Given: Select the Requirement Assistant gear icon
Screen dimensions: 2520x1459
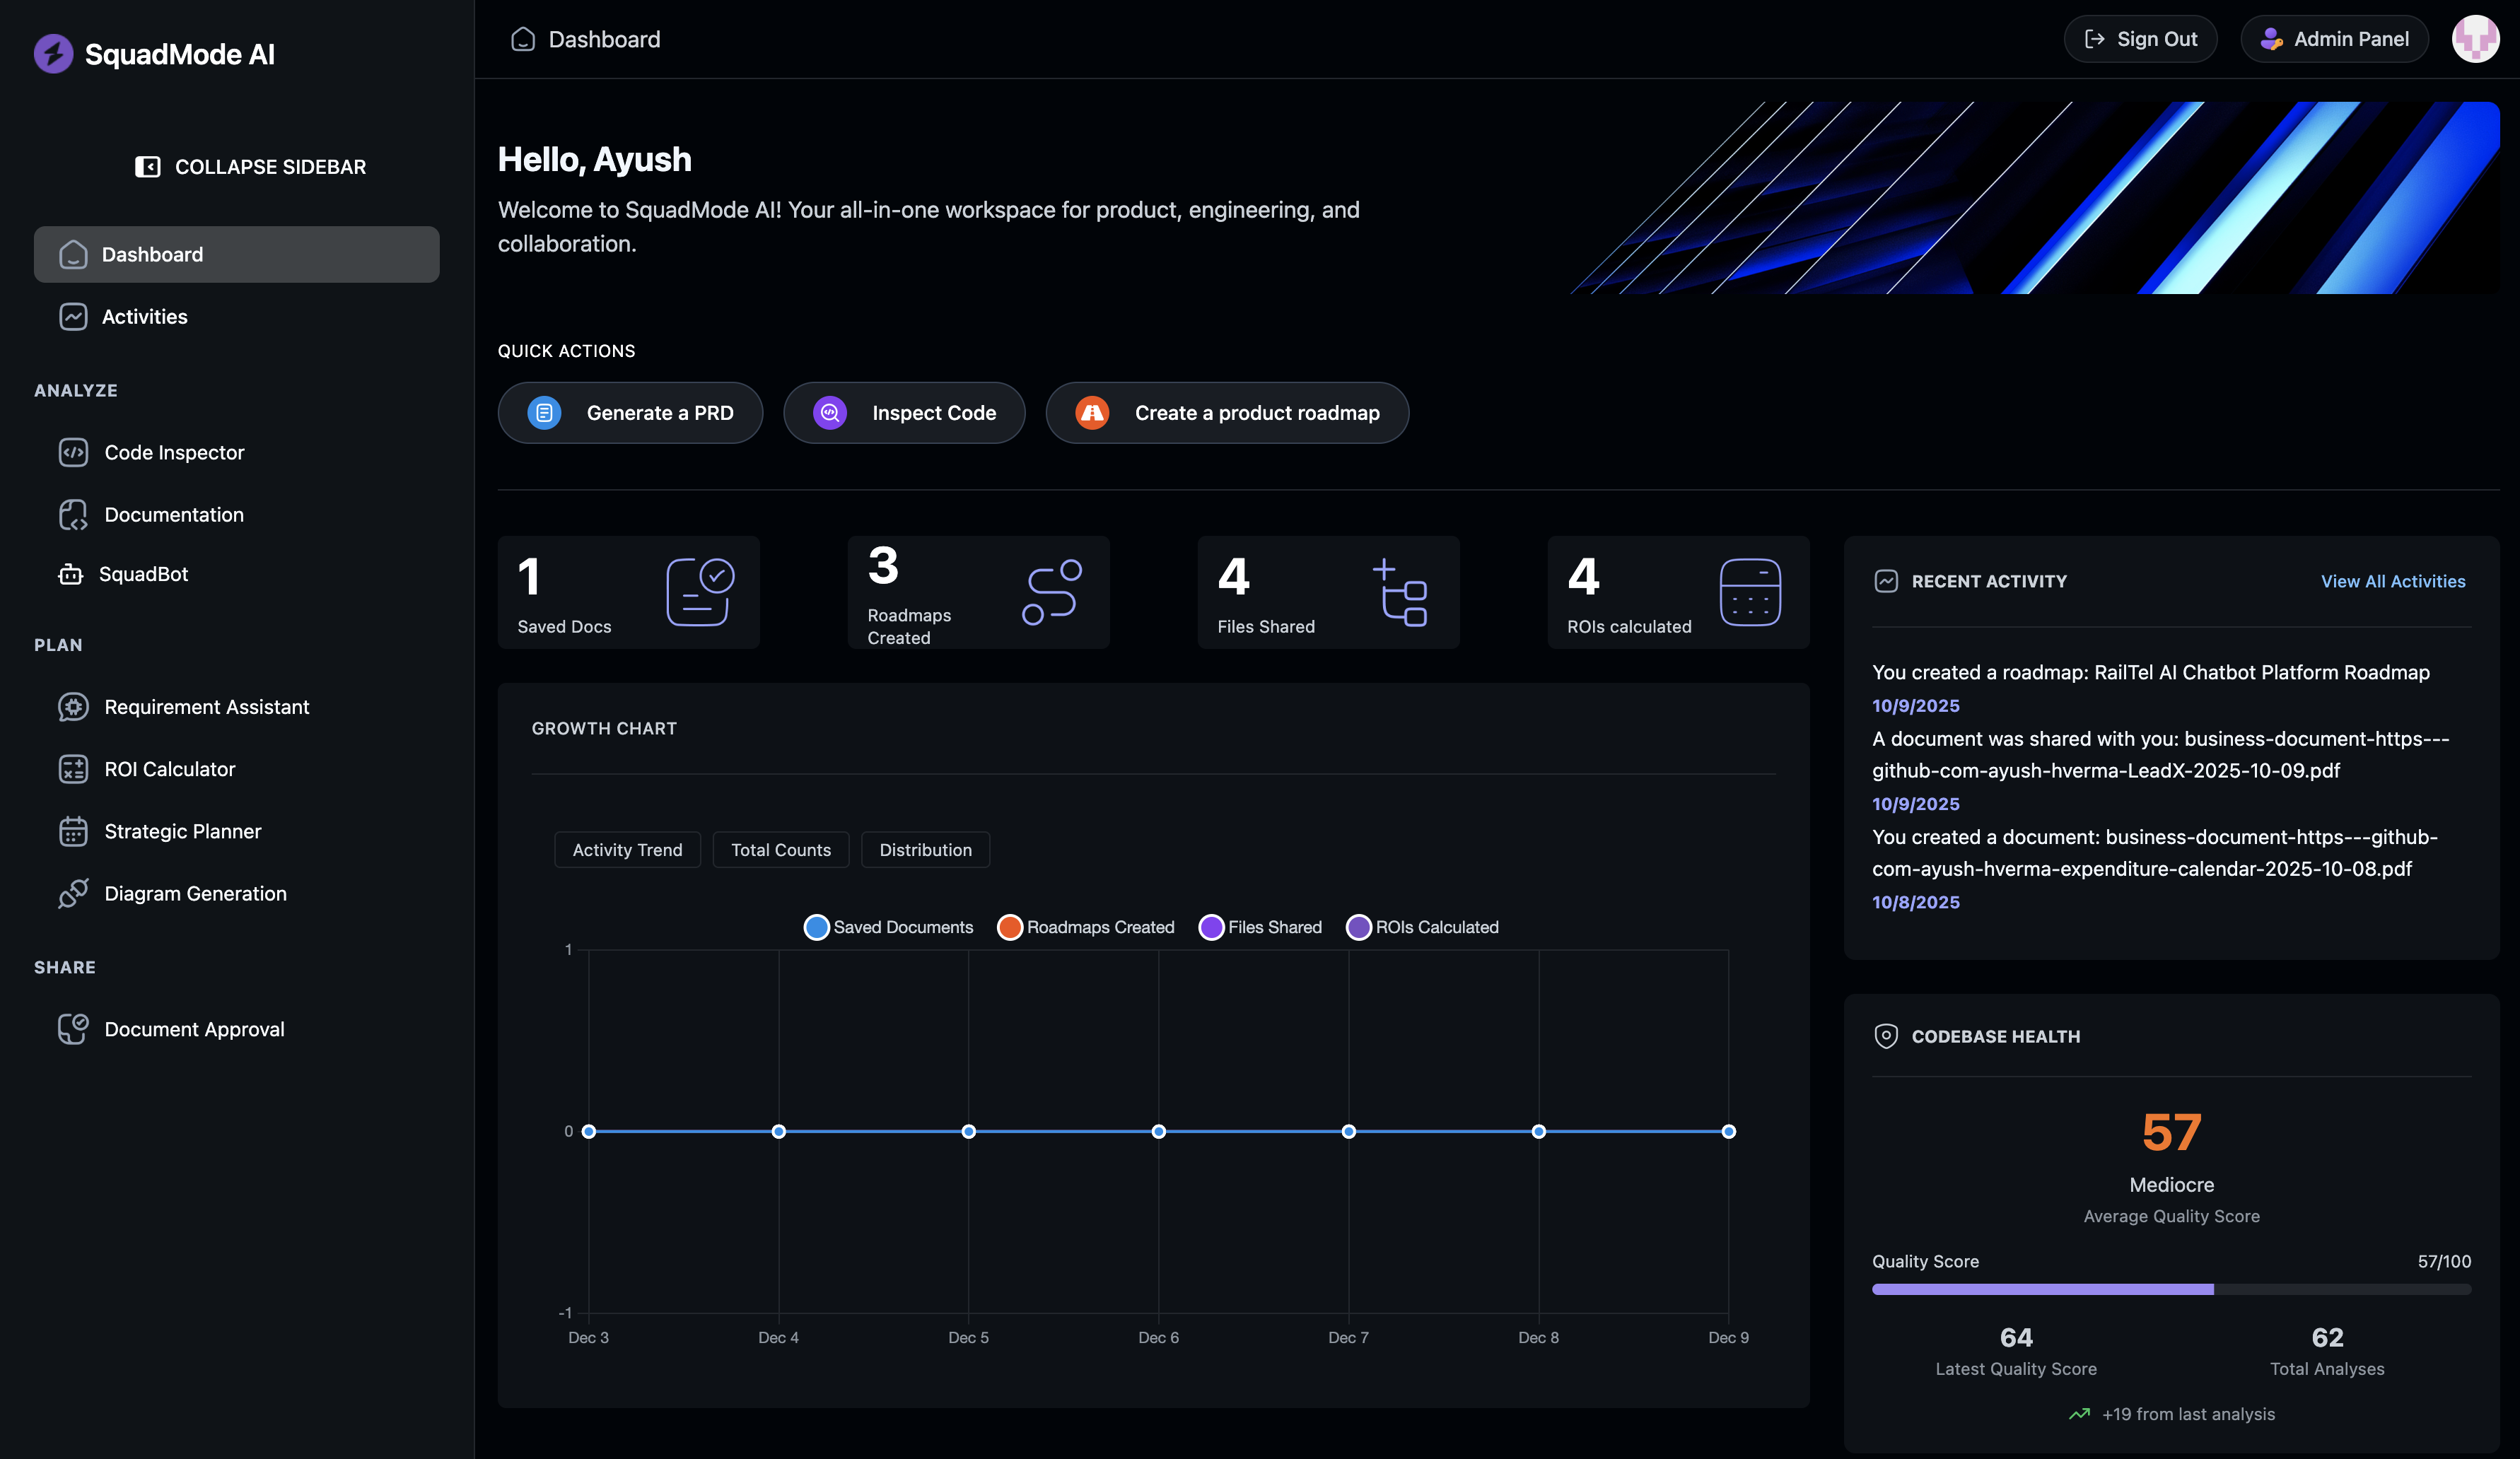Looking at the screenshot, I should (74, 707).
